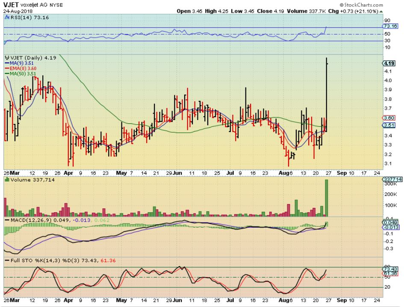Click the VJET ticker symbol title
The height and width of the screenshot is (307, 407).
(11, 4)
